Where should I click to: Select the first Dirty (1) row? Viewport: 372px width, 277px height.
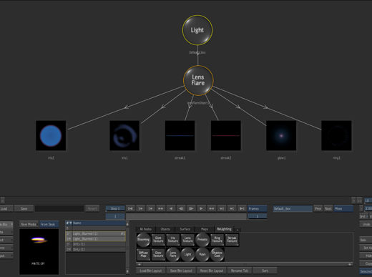click(x=95, y=244)
